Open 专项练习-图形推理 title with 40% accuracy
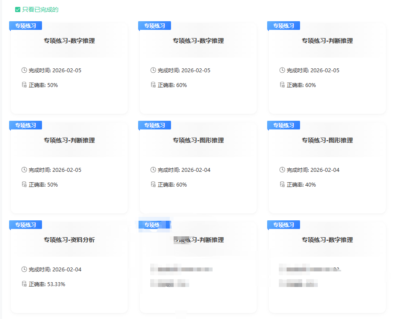This screenshot has height=319, width=394. pos(327,140)
